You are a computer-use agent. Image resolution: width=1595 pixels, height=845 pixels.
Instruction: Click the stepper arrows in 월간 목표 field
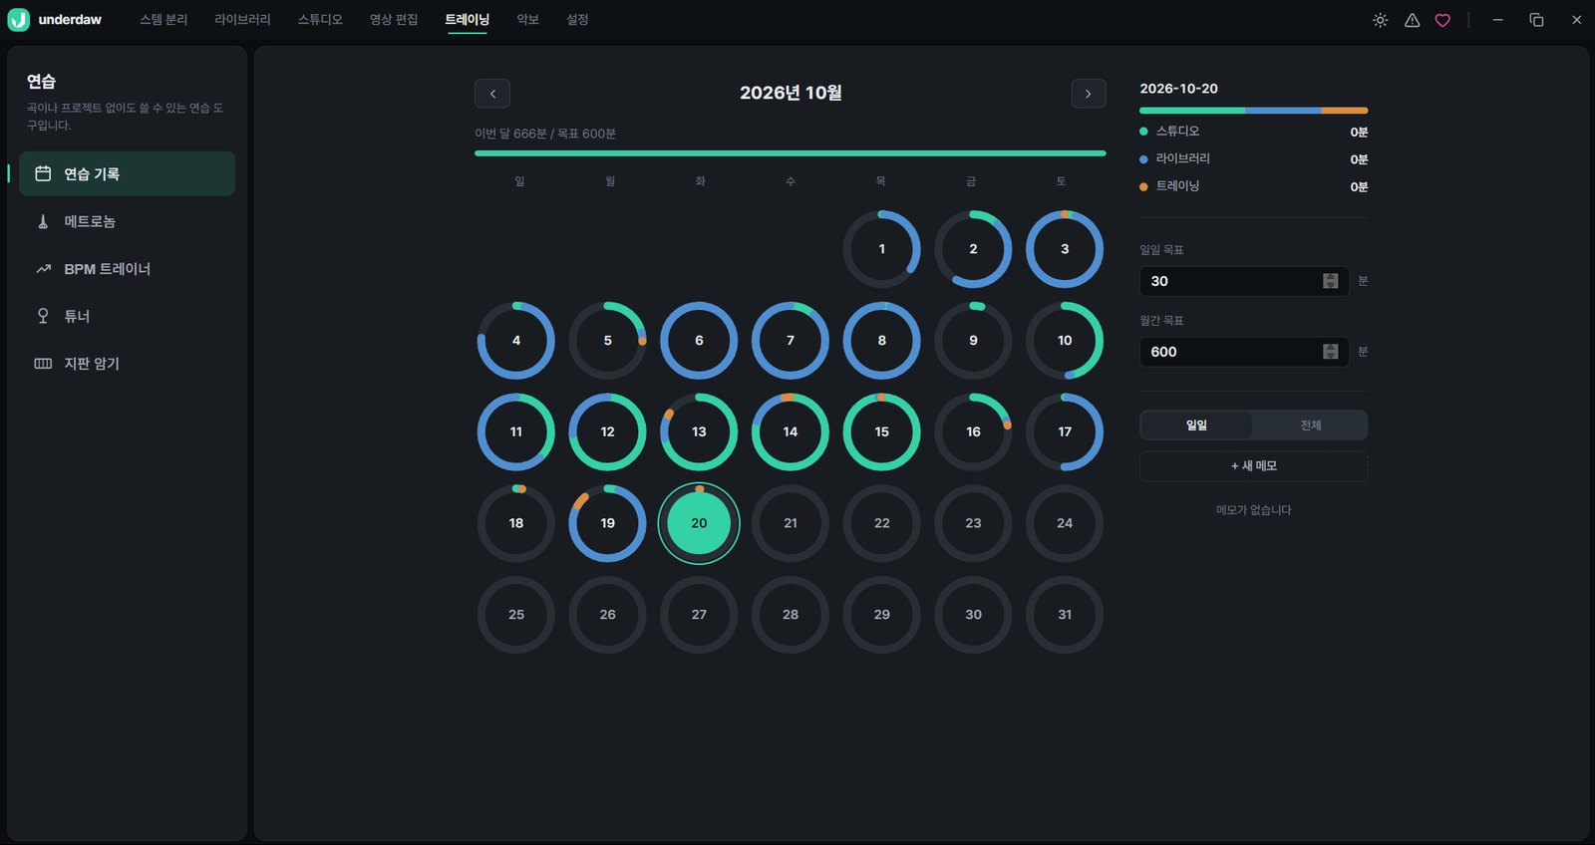pyautogui.click(x=1330, y=352)
